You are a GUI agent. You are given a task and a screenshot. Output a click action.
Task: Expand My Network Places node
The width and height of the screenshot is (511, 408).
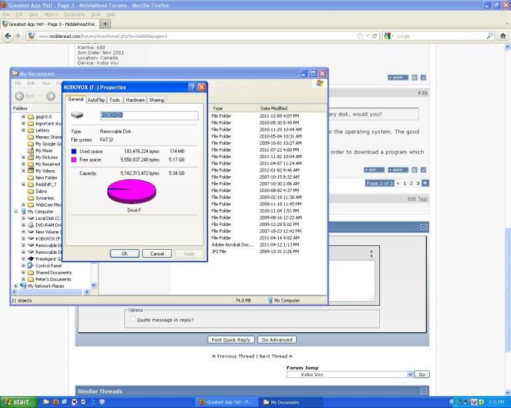click(16, 286)
